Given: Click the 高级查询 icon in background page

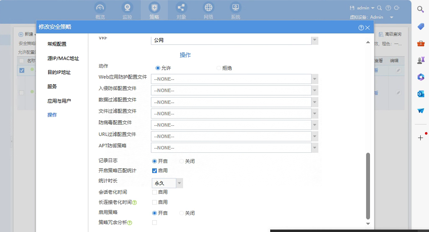Looking at the screenshot, I should pyautogui.click(x=381, y=34).
